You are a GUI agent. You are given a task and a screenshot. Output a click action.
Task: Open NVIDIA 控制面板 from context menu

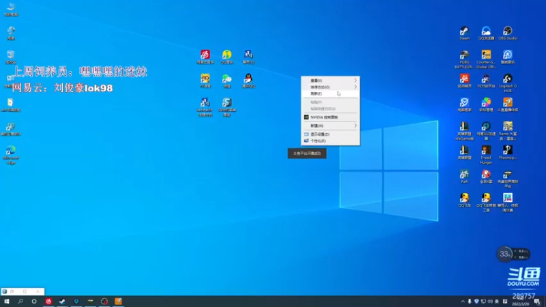click(330, 117)
